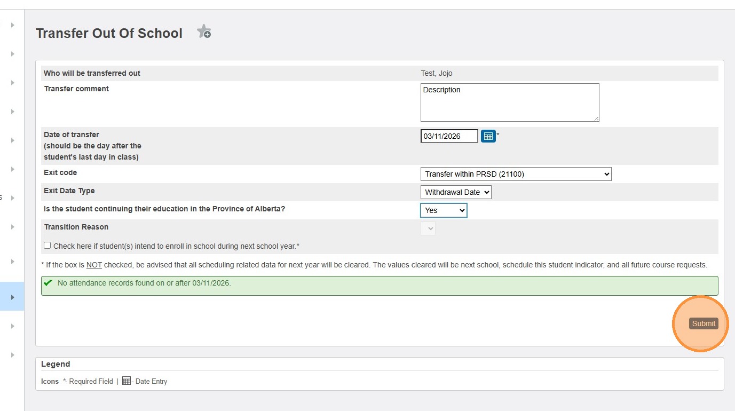Screen dimensions: 735x411
Task: Open the Transition Reason dropdown
Action: click(428, 228)
